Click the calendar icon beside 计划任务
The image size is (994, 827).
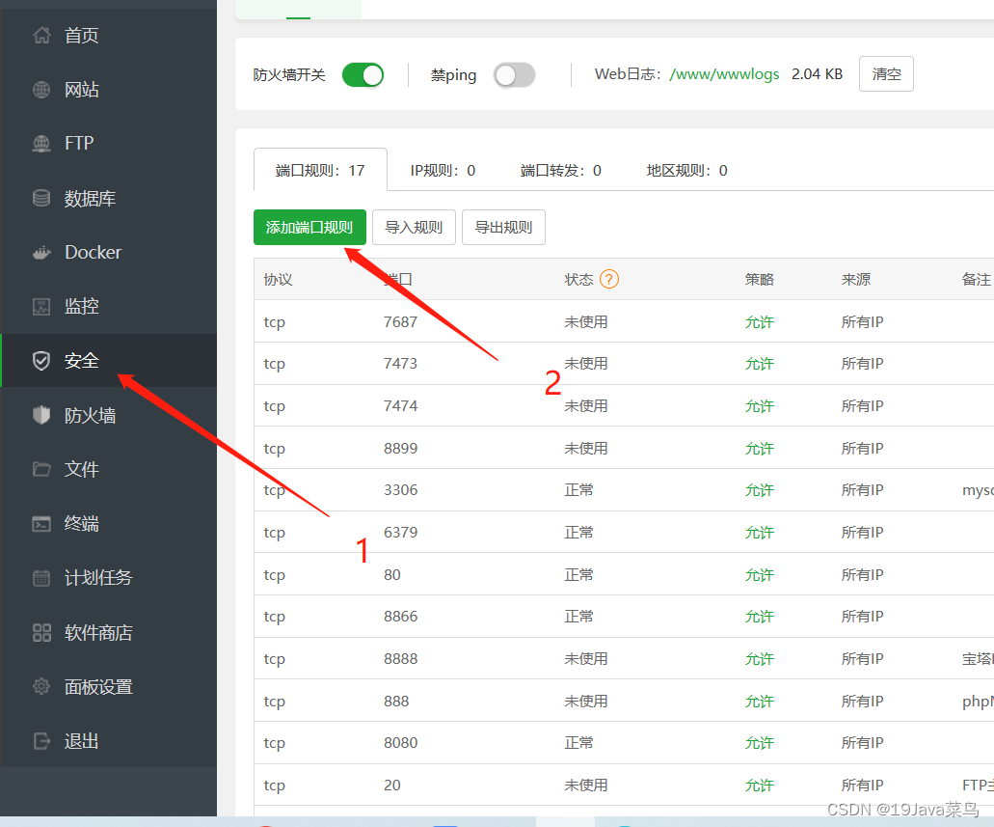[41, 578]
